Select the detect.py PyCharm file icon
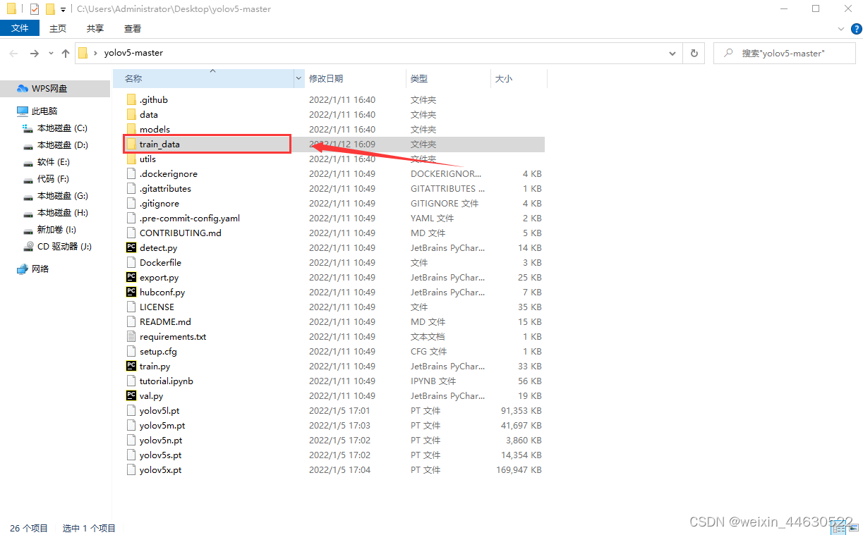This screenshot has width=863, height=535. [x=131, y=247]
